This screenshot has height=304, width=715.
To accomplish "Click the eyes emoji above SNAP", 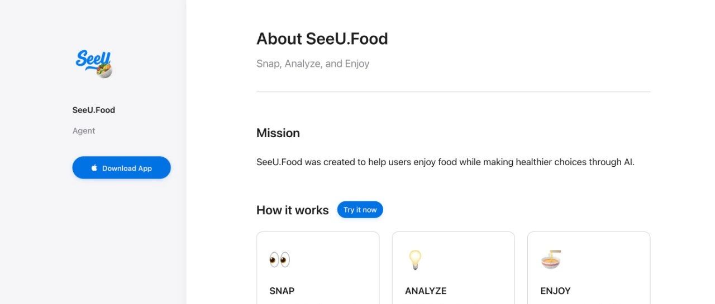I will tap(279, 260).
